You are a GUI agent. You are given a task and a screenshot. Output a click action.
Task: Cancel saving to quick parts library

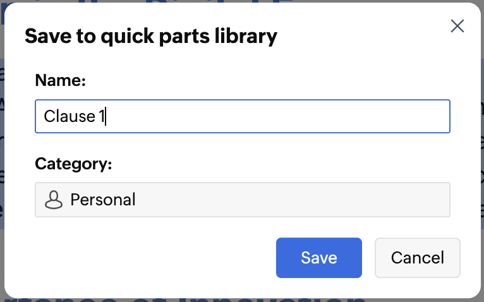pos(417,258)
